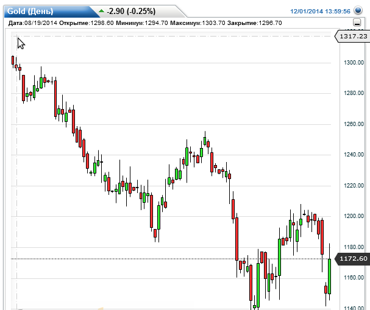Viewport: 370px width, 310px height.
Task: Collapse the chart data panel with minus icon
Action: tap(357, 23)
